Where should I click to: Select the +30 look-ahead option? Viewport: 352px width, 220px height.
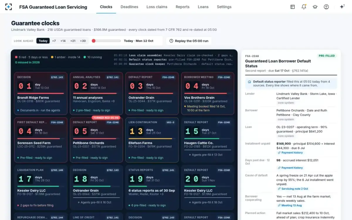click(x=83, y=41)
